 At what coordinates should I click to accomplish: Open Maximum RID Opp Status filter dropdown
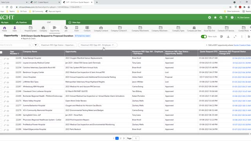click(58, 45)
